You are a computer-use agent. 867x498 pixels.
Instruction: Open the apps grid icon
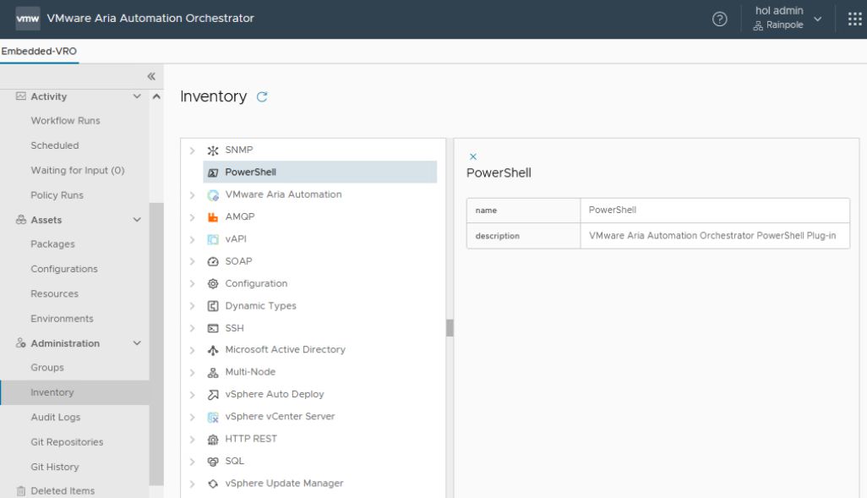tap(855, 19)
